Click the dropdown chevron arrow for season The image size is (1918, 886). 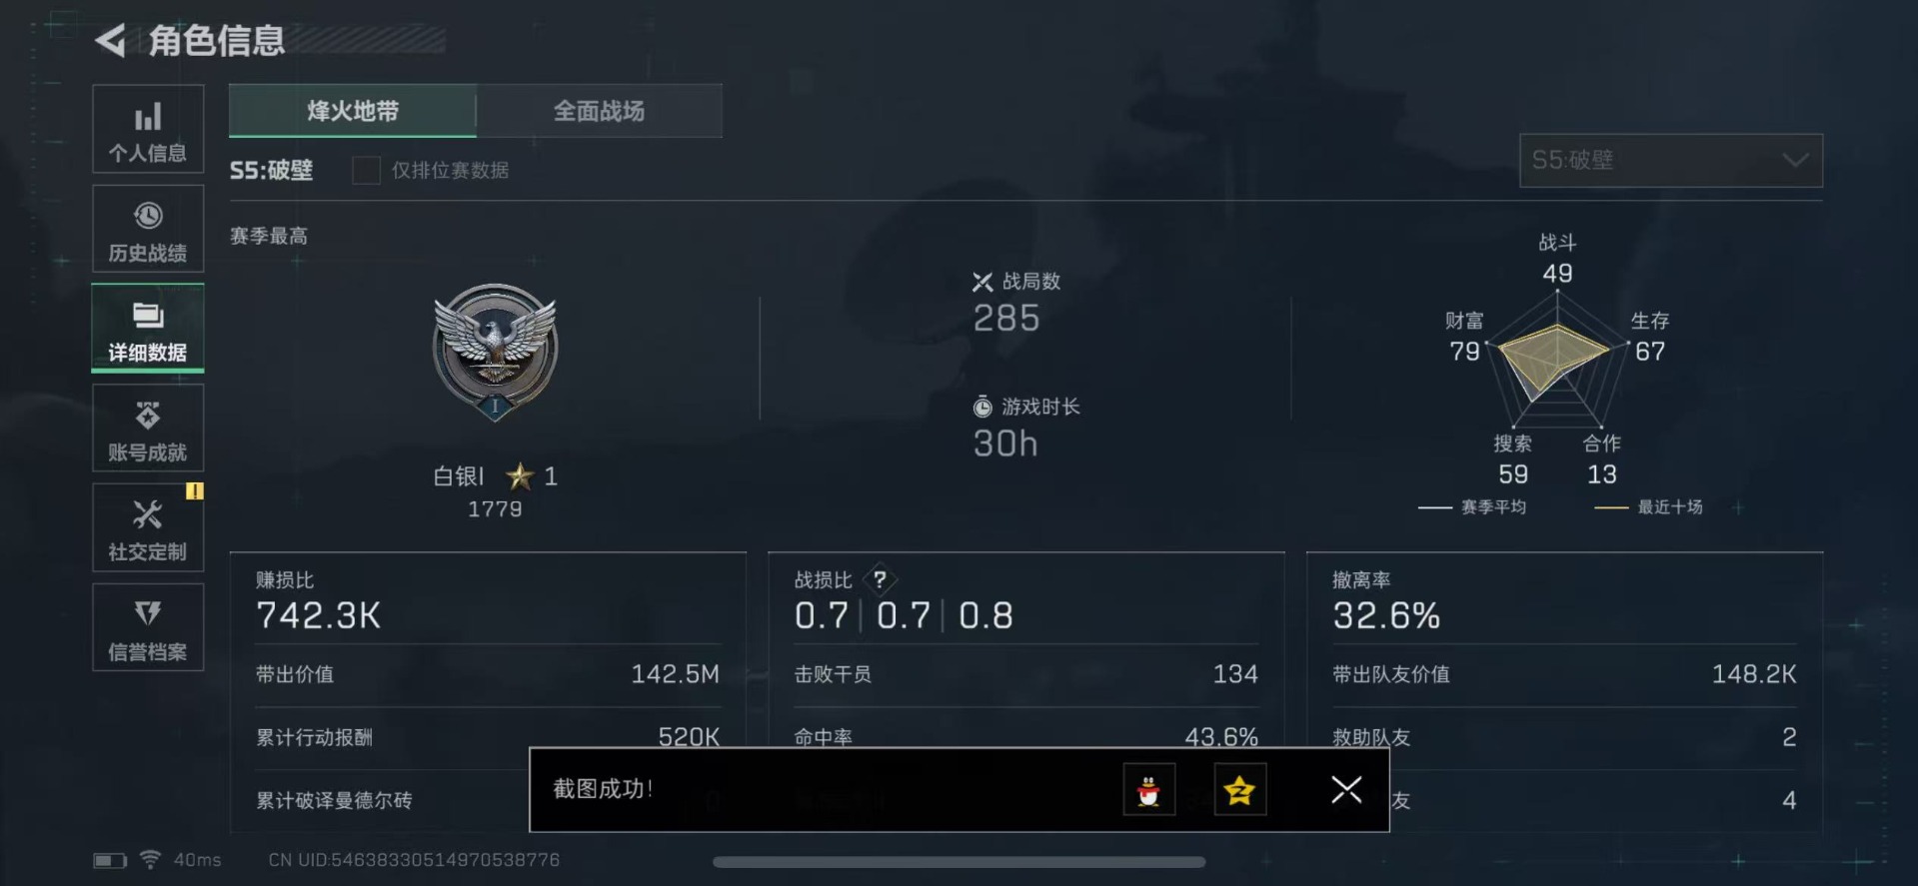pos(1795,161)
